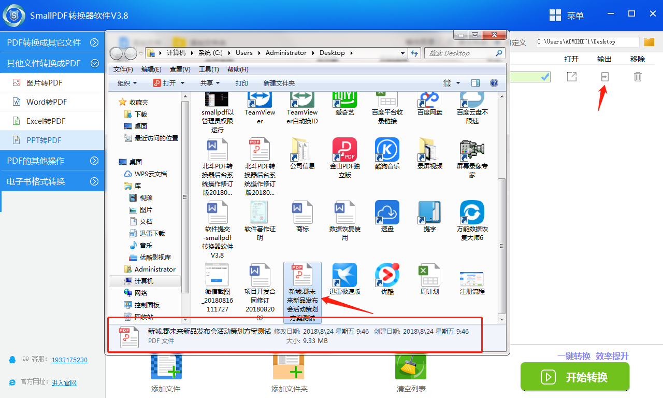
Task: Expand the 打开 dropdown arrow in toolbar
Action: coord(181,83)
